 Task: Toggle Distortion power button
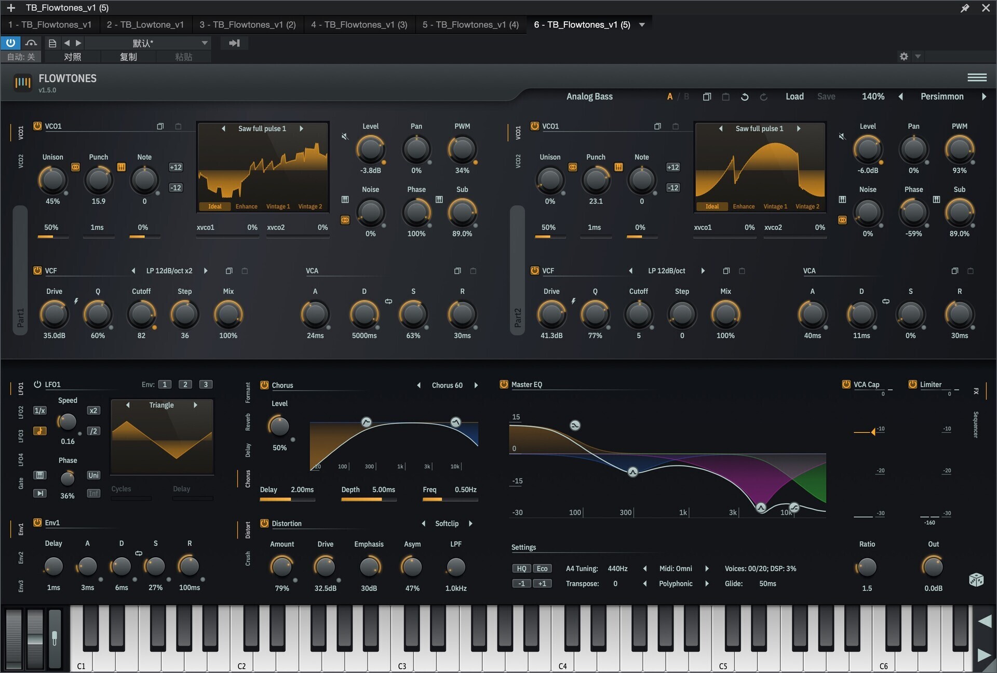(x=264, y=523)
